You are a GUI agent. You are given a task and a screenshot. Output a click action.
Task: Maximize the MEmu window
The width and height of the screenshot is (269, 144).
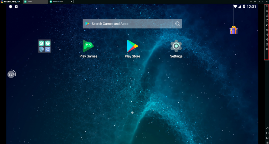pyautogui.click(x=259, y=2)
